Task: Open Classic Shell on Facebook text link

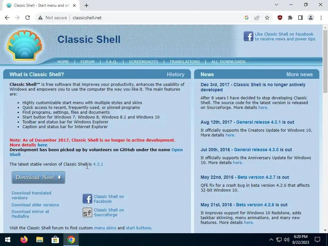Action: coord(109,199)
